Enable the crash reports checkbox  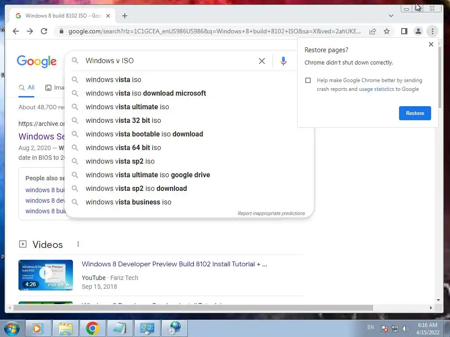(x=308, y=80)
